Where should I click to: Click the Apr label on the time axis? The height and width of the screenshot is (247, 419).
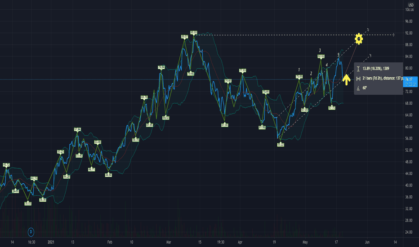click(x=240, y=242)
